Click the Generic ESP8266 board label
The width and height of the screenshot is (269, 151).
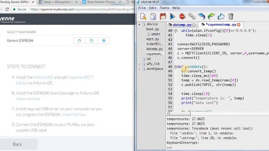tap(20, 41)
